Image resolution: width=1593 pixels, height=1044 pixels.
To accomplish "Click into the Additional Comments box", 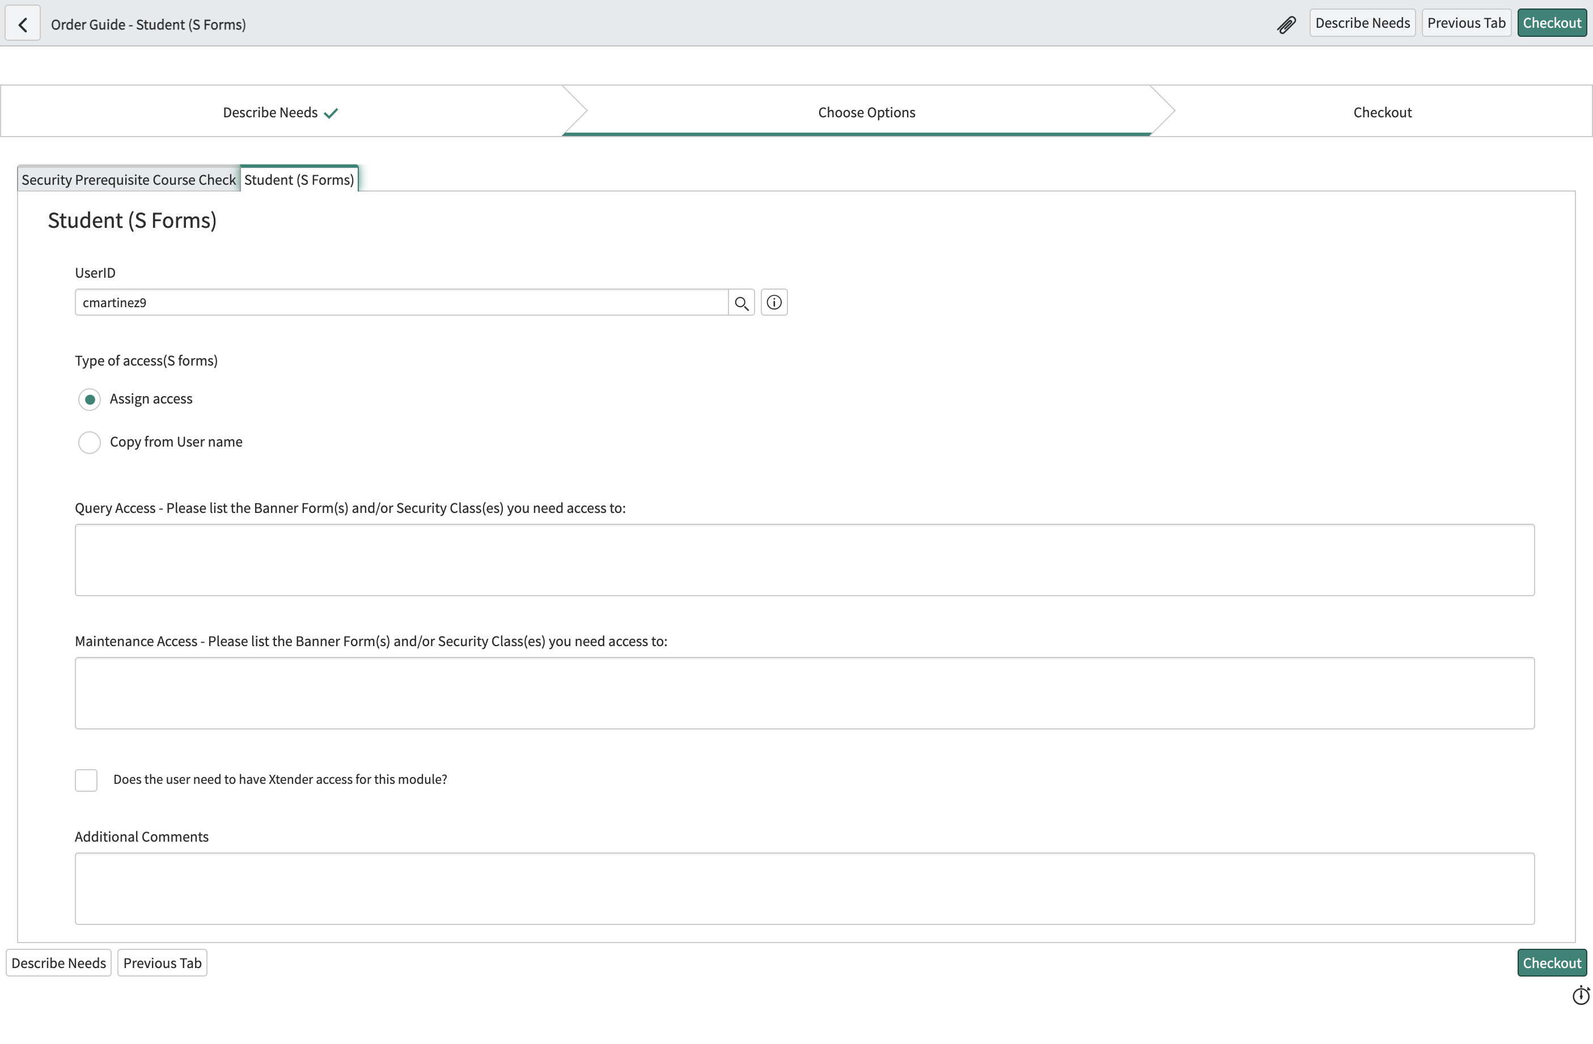I will [804, 888].
